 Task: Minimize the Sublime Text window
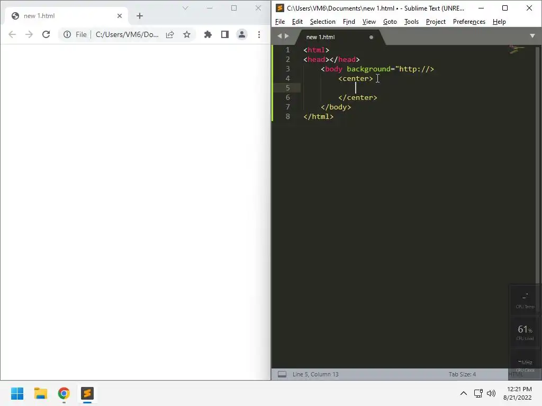(x=481, y=8)
